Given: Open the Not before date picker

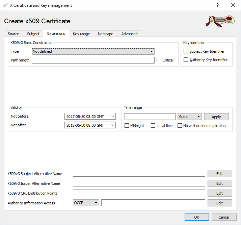Looking at the screenshot, I should pyautogui.click(x=112, y=117).
